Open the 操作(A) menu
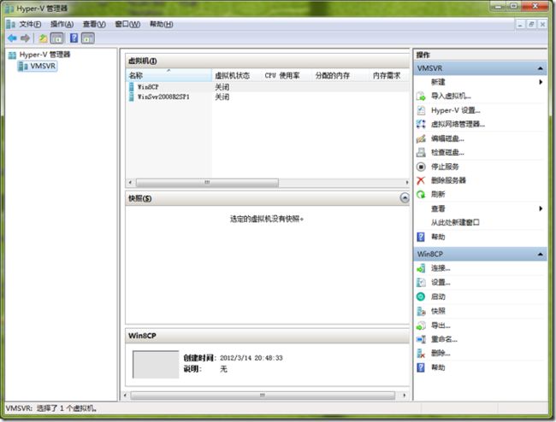This screenshot has width=556, height=422. pos(62,24)
